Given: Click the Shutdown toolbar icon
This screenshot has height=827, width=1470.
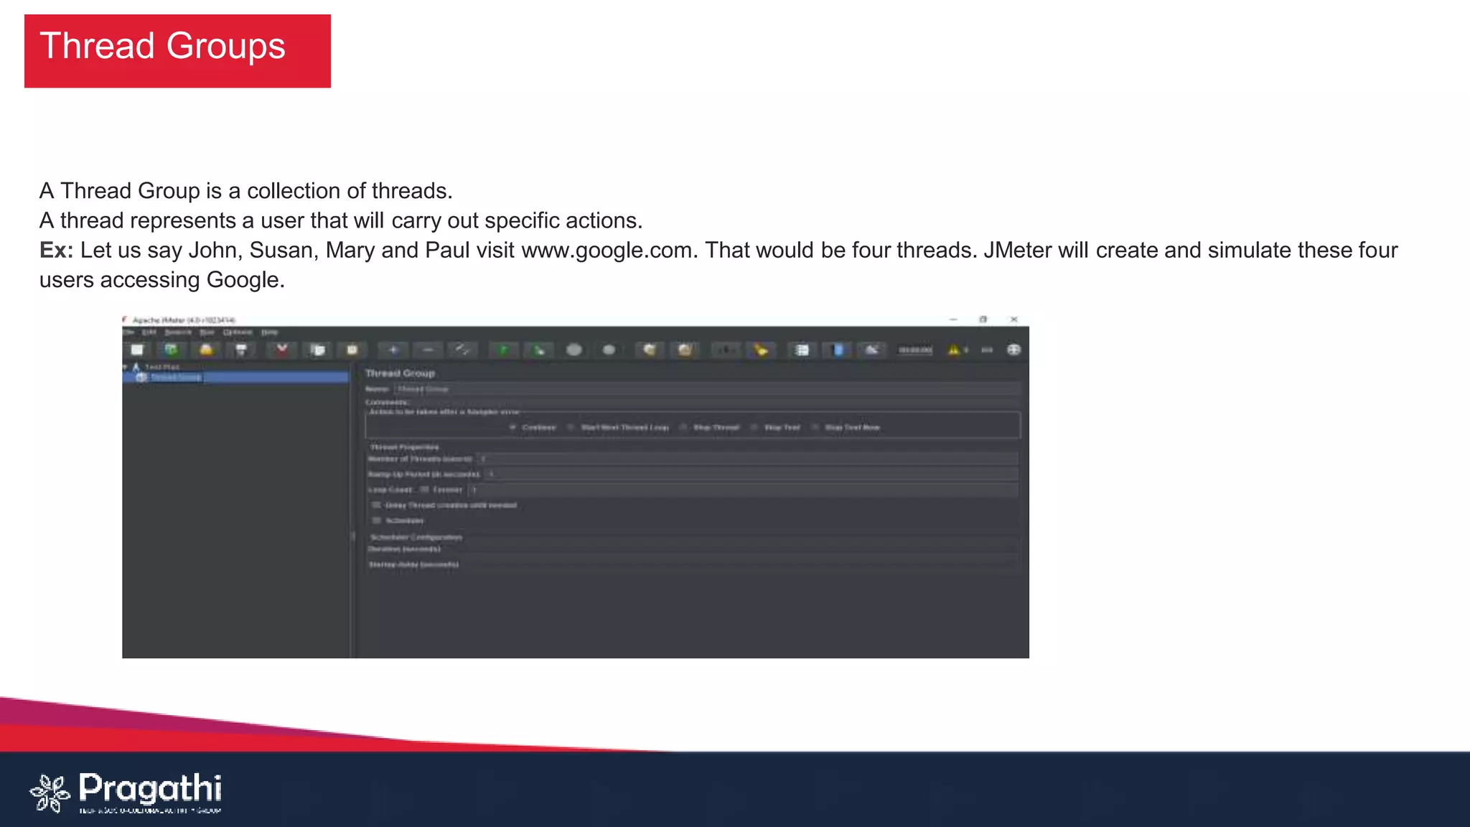Looking at the screenshot, I should 609,350.
